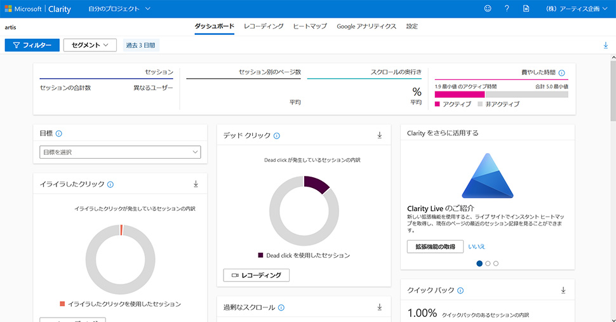Click the red rage click donut segment
Viewport: 616px width, 322px height.
(121, 230)
